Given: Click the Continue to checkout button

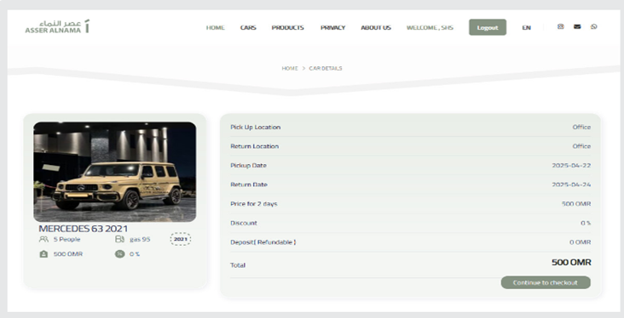Looking at the screenshot, I should [546, 282].
